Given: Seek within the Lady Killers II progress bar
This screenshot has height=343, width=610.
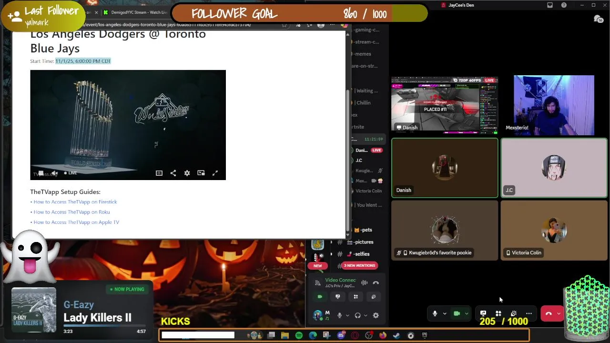Looking at the screenshot, I should pos(105,326).
